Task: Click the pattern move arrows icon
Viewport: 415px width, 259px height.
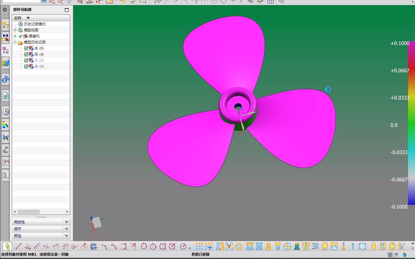Action: pyautogui.click(x=209, y=246)
